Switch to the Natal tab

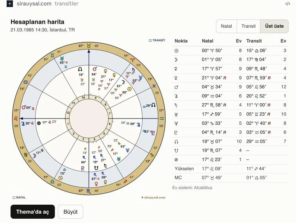pos(226,26)
